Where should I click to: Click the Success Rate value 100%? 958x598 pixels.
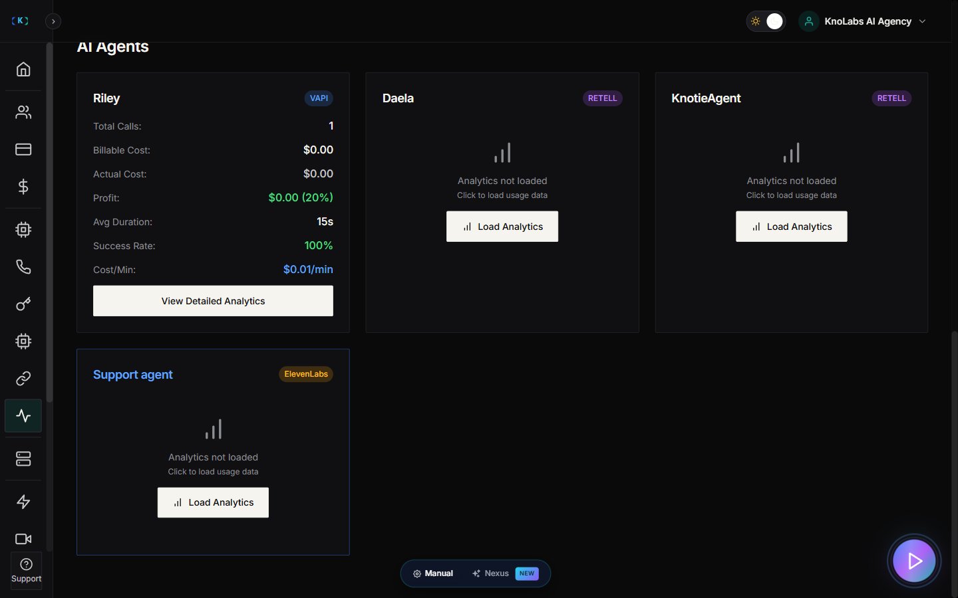pyautogui.click(x=319, y=246)
